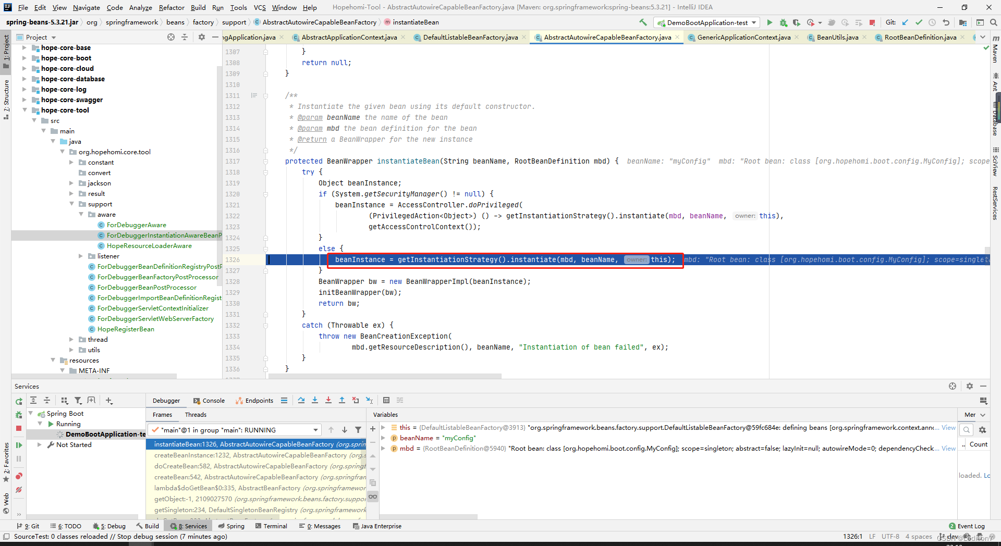Screen dimensions: 1001x546
Task: Open Services panel settings gear
Action: pyautogui.click(x=970, y=386)
